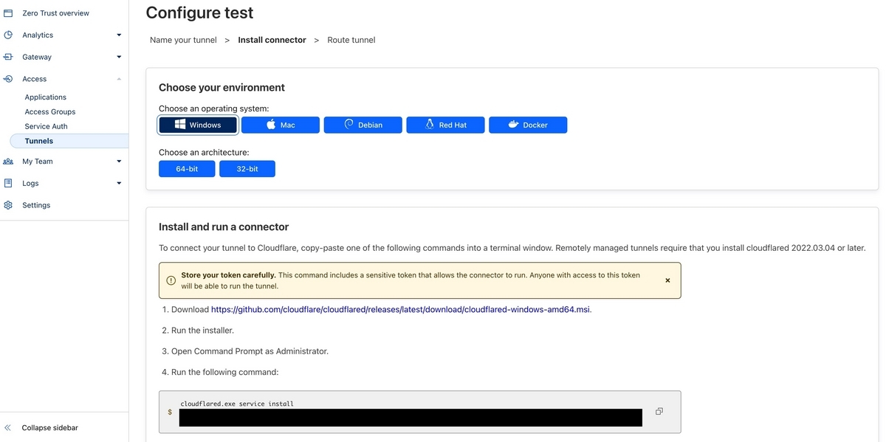Click 'Install and run a connector' heading

[224, 227]
